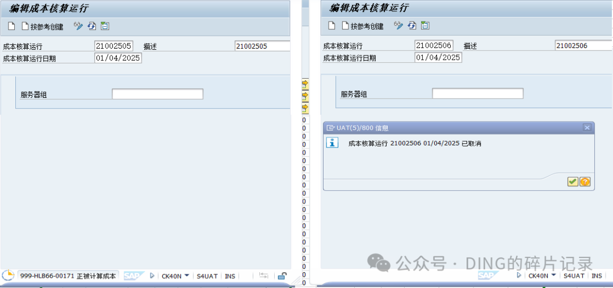Click transfer arrows icon in left status bar
Image resolution: width=613 pixels, height=288 pixels.
coord(264,276)
